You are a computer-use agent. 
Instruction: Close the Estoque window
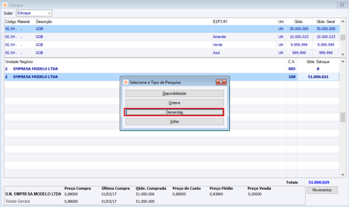point(342,5)
